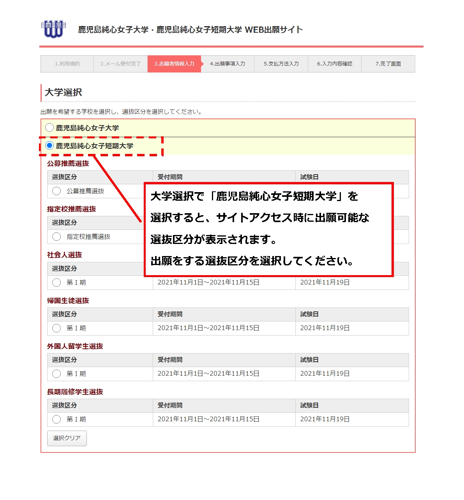Open step 5.支払方法入力
Viewport: 464px width, 500px height.
coord(281,64)
